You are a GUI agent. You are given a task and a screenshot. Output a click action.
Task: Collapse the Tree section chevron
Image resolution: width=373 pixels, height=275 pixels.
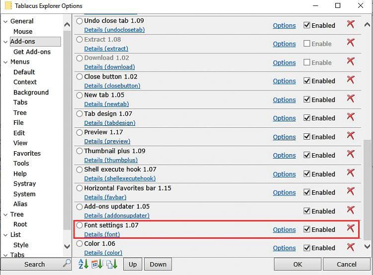(x=5, y=215)
